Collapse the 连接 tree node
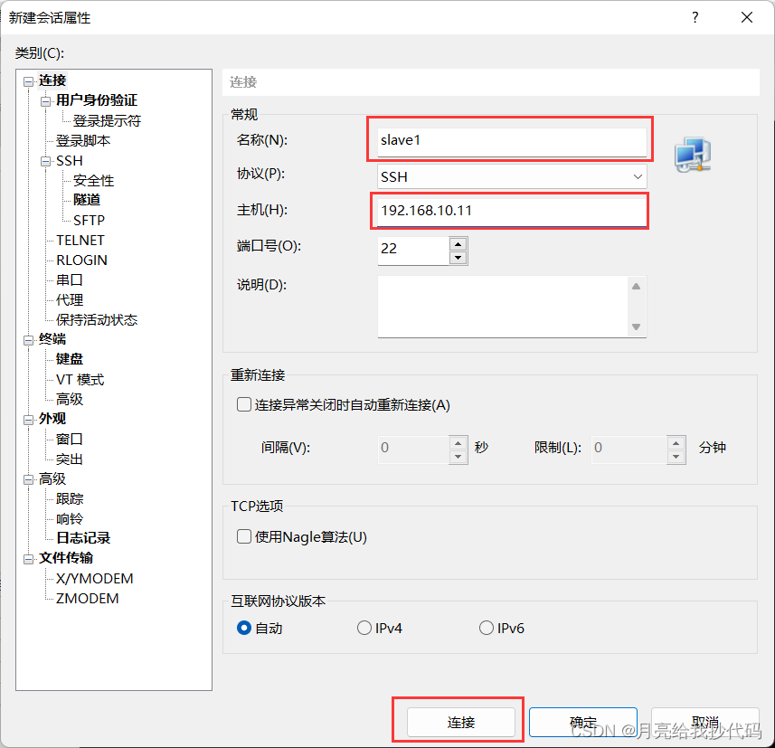The image size is (775, 748). (29, 81)
